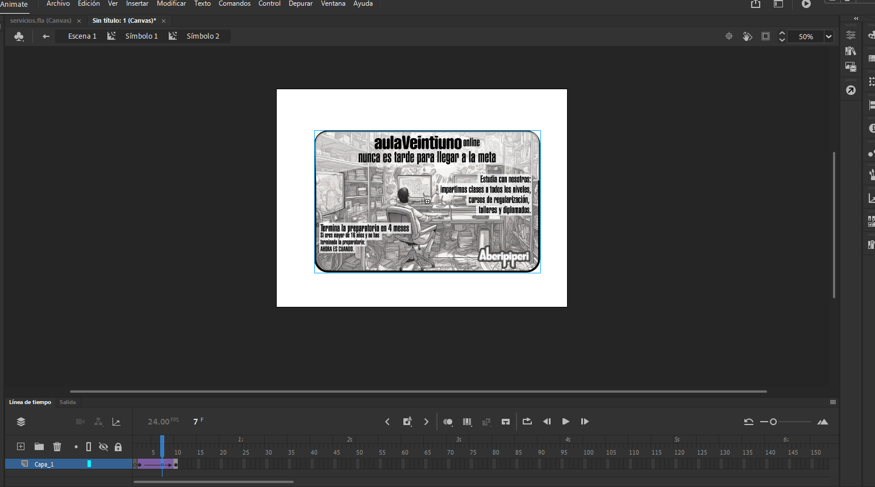The image size is (875, 487).
Task: Enable onion skin in the timeline
Action: coord(448,422)
